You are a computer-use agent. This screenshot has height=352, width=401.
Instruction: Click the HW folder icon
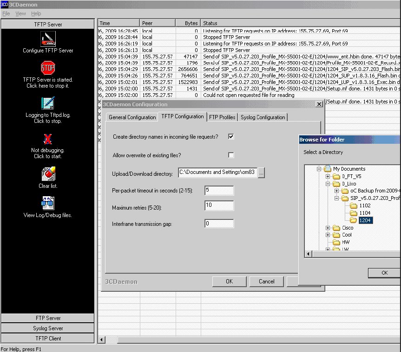click(x=336, y=242)
